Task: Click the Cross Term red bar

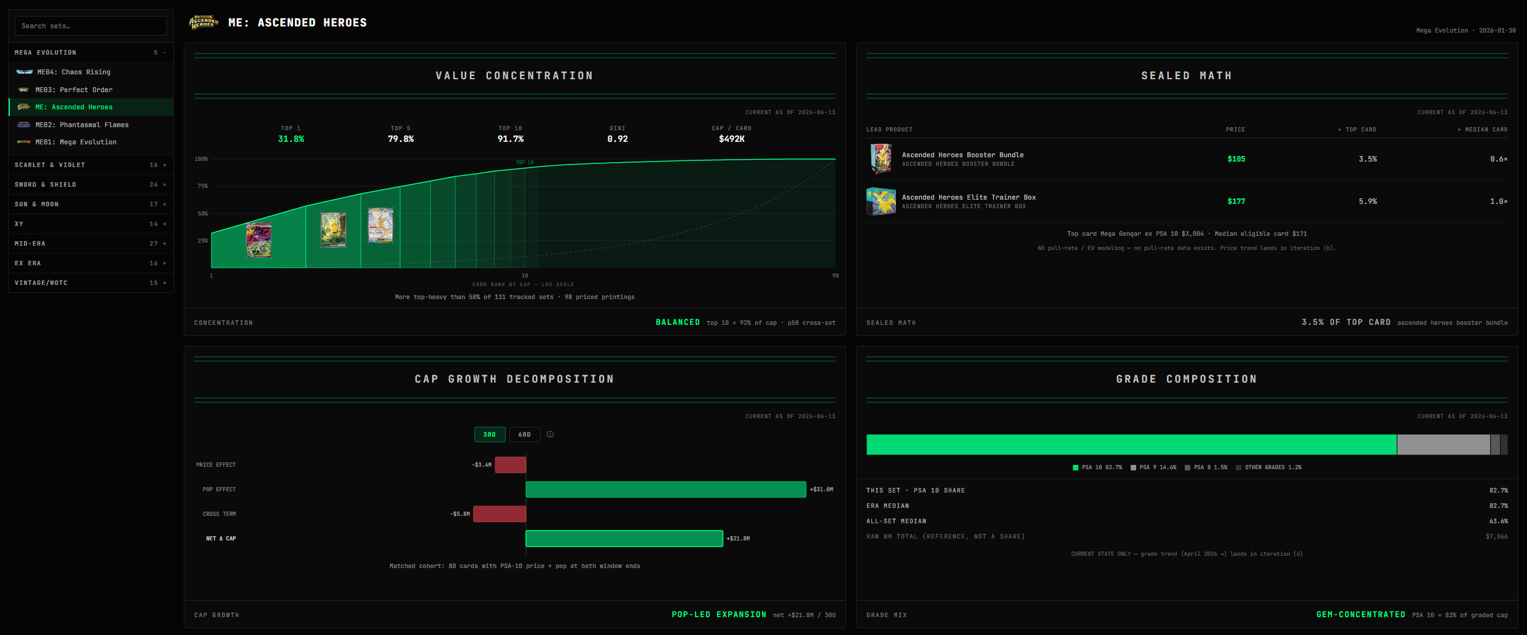Action: [x=500, y=514]
